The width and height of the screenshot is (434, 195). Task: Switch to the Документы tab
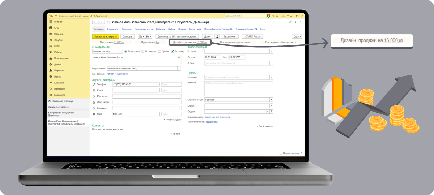pyautogui.click(x=113, y=29)
